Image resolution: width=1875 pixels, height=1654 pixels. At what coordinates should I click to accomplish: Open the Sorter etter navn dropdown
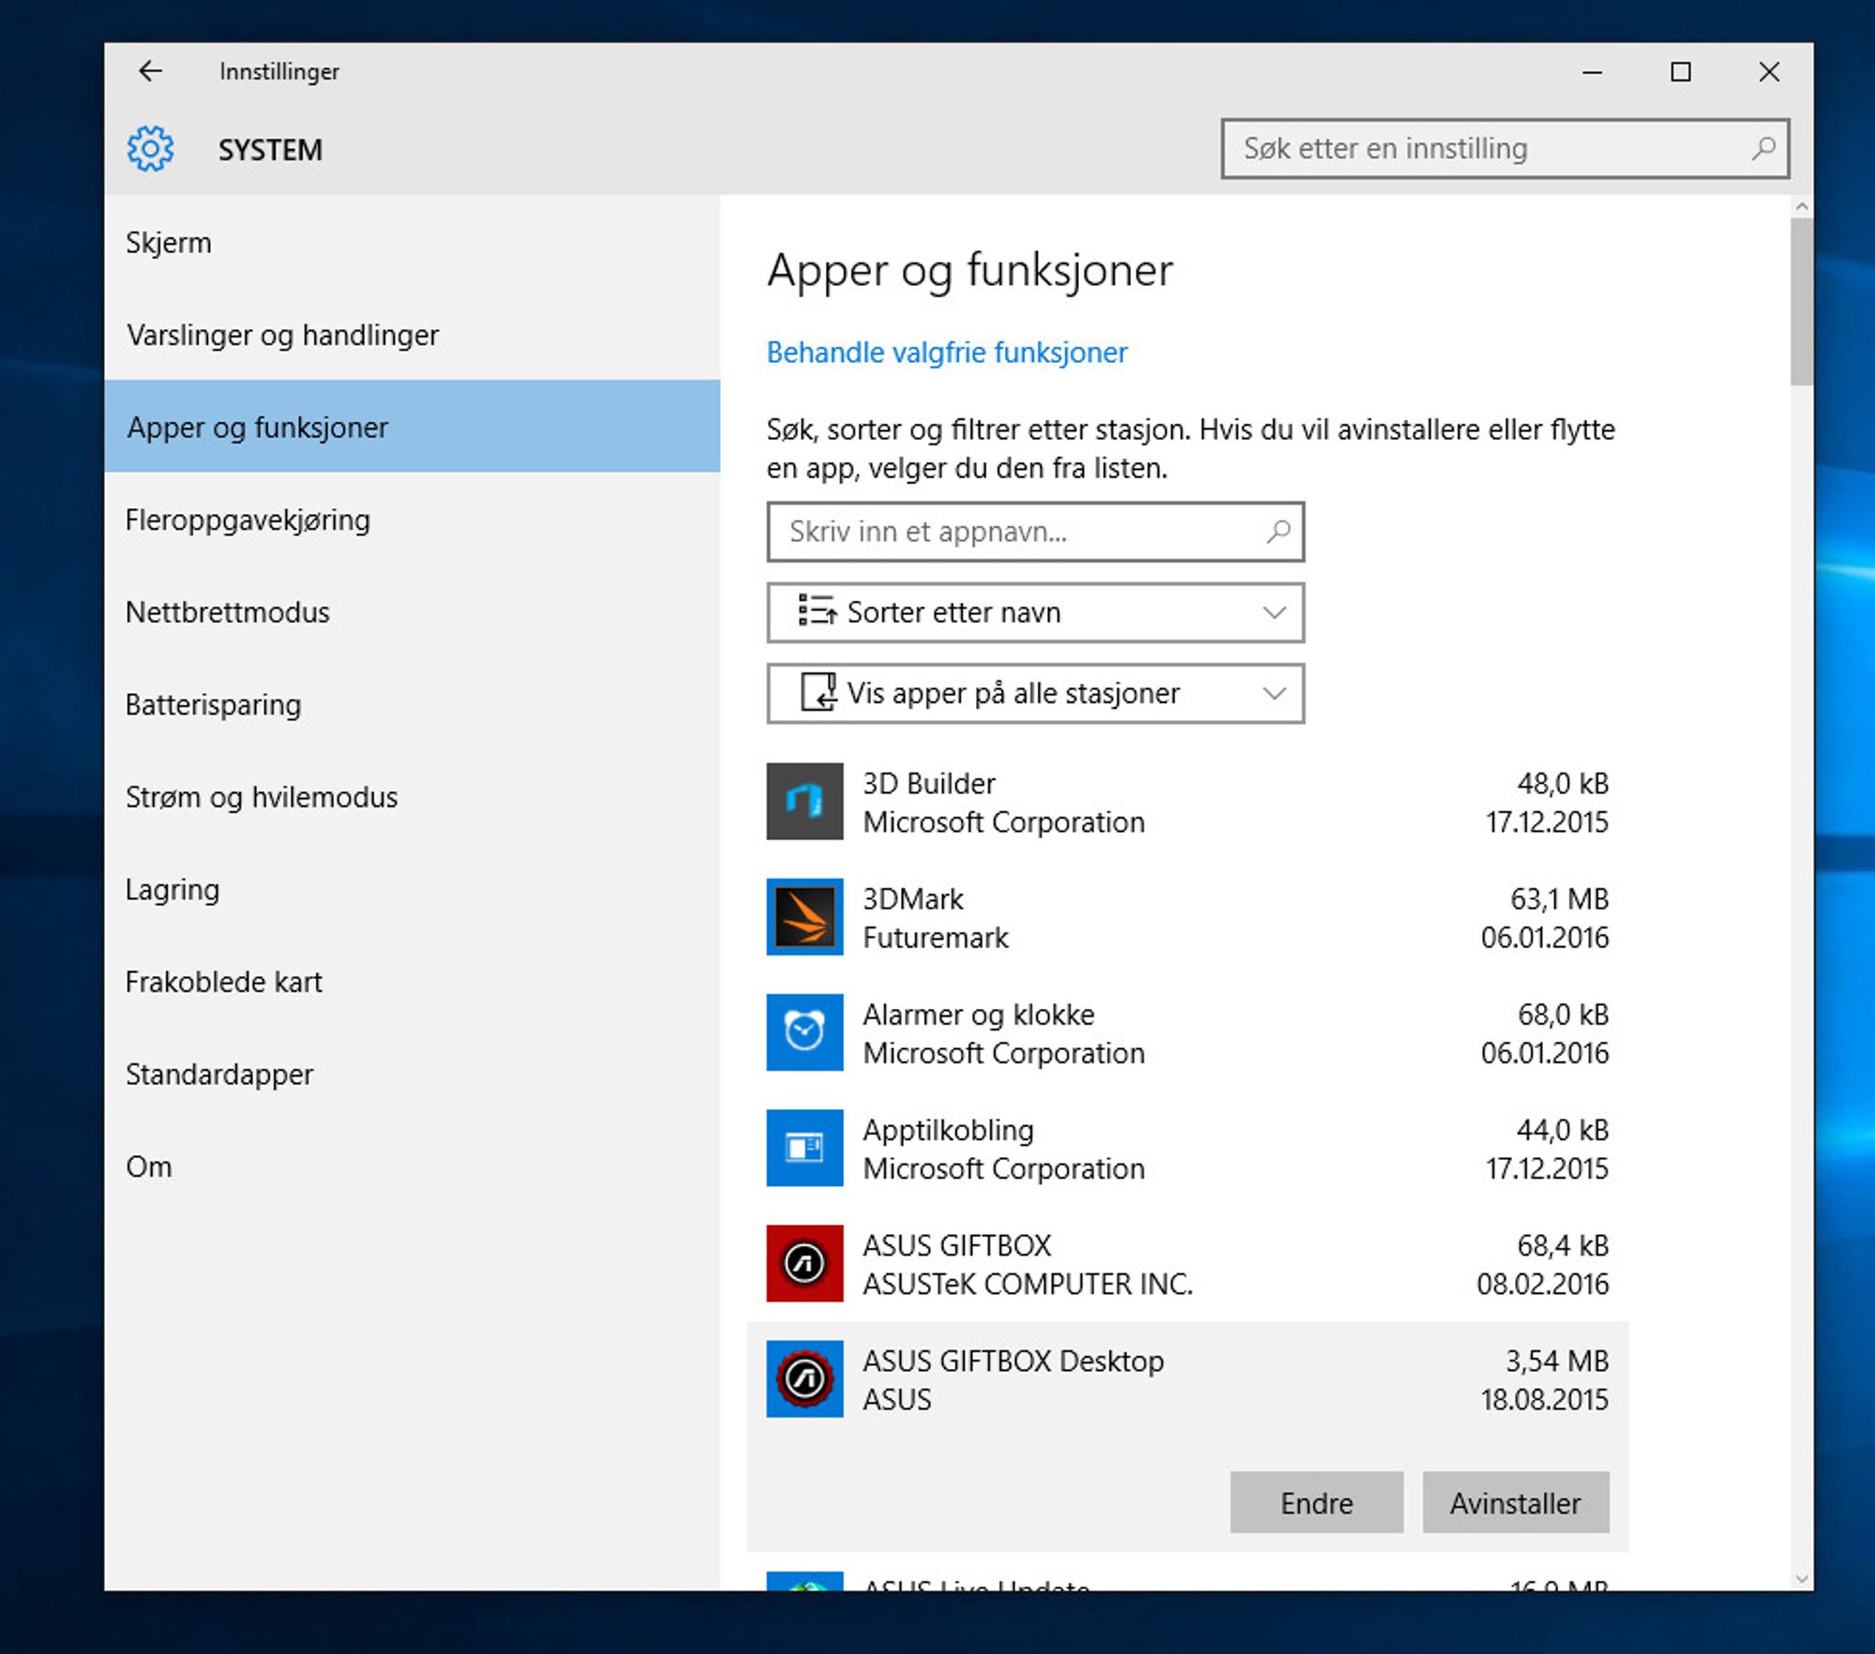pyautogui.click(x=1035, y=612)
